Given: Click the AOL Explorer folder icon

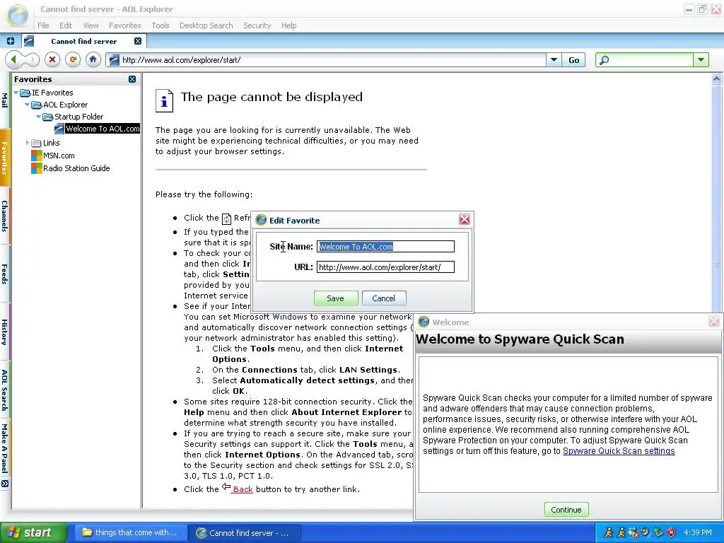Looking at the screenshot, I should coord(37,105).
